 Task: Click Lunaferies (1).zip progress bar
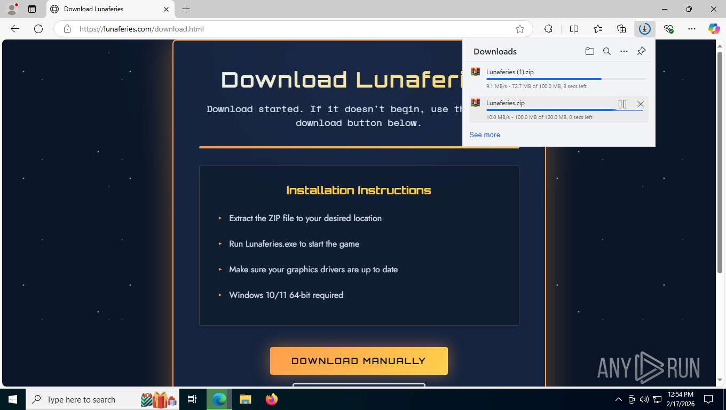tap(566, 79)
